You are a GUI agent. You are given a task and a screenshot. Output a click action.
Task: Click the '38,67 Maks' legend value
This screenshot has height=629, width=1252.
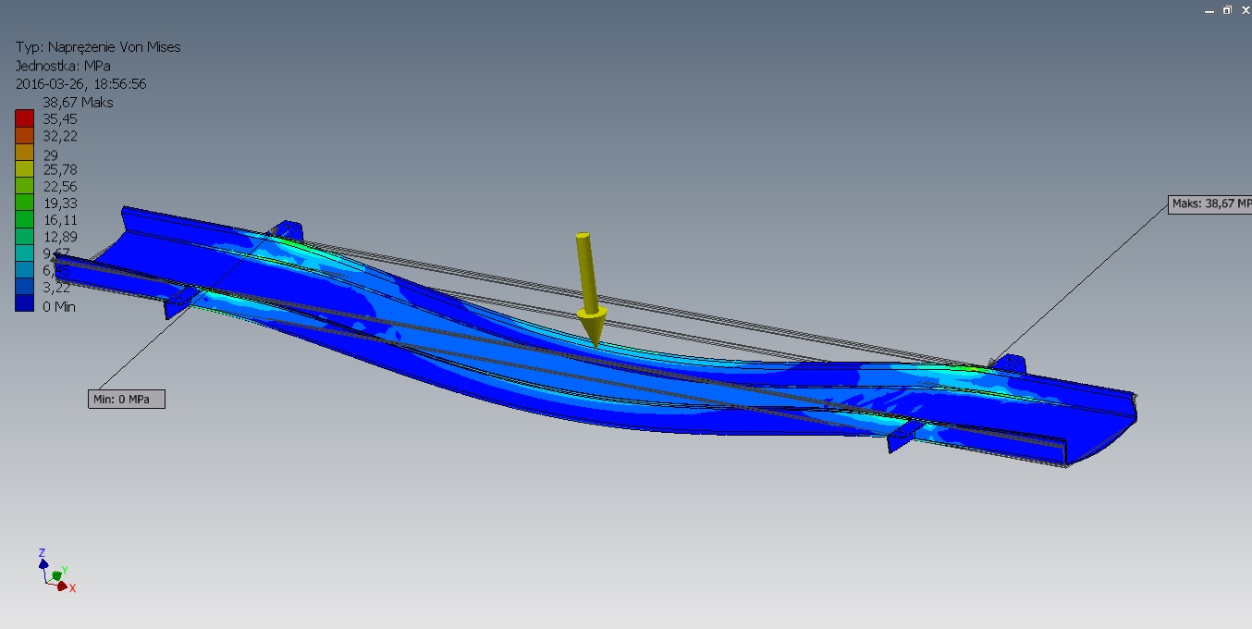tap(78, 103)
